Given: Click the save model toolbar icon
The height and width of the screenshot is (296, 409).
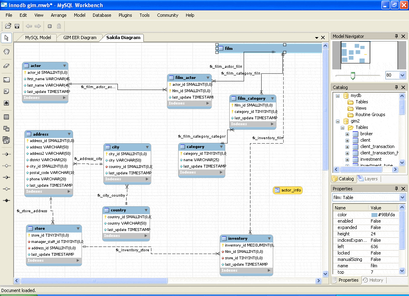Looking at the screenshot, I should tap(17, 26).
